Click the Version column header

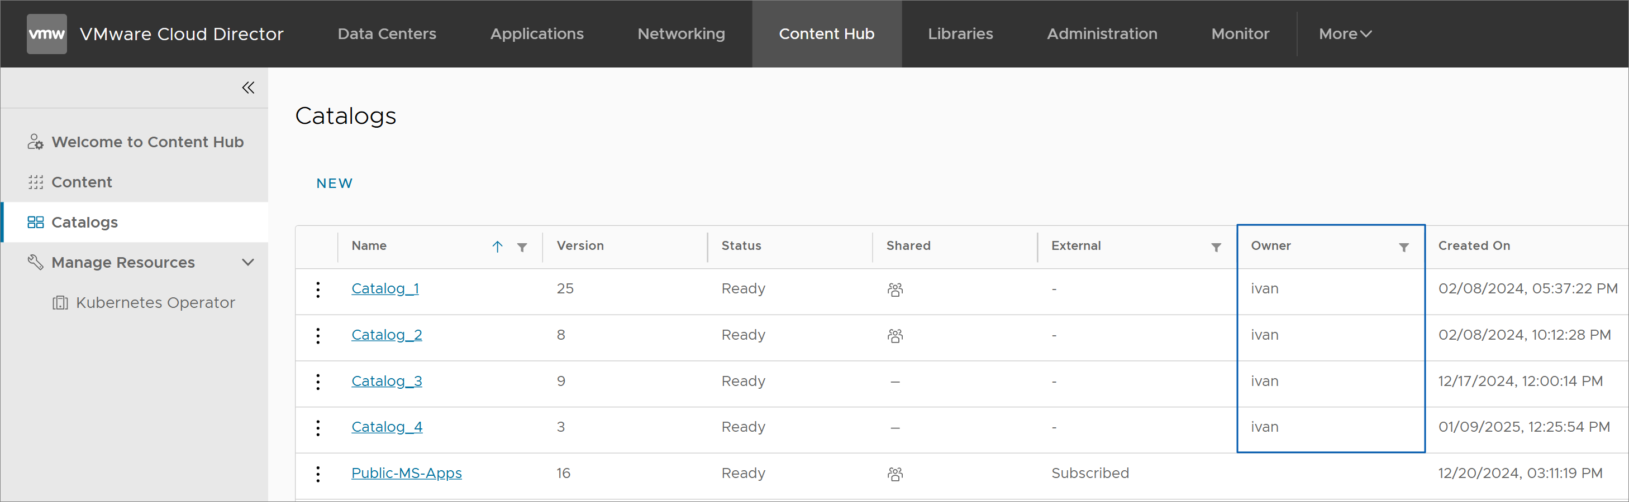tap(580, 247)
